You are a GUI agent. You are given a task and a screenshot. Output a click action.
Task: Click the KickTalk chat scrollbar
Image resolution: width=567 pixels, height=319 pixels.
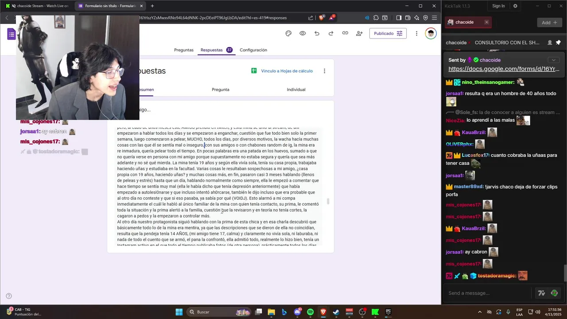[565, 272]
